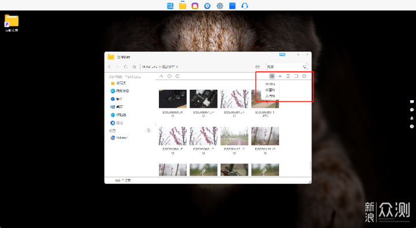Screen dimensions: 416x228
Task: Open the grid icon view dropdown
Action: coord(272,76)
